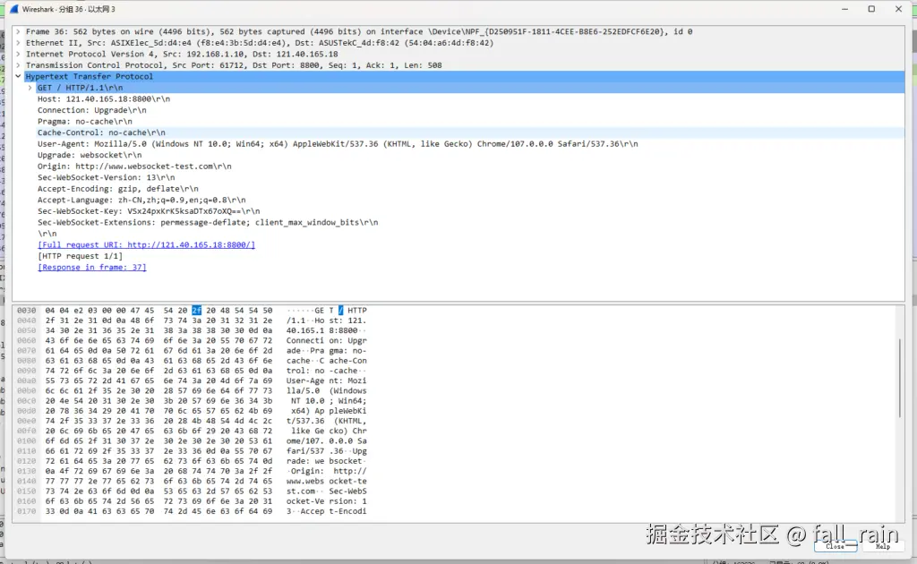The width and height of the screenshot is (917, 564).
Task: Expand the Frame 36 details row
Action: coord(18,31)
